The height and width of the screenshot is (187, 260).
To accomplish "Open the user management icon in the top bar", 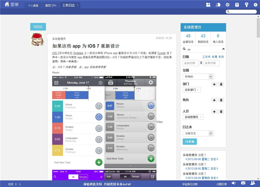I will (218, 5).
